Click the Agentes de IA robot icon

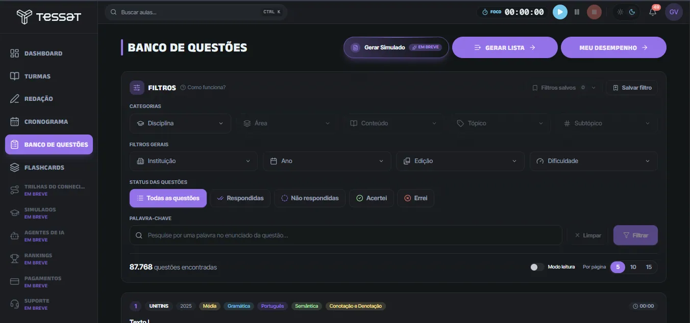15,236
